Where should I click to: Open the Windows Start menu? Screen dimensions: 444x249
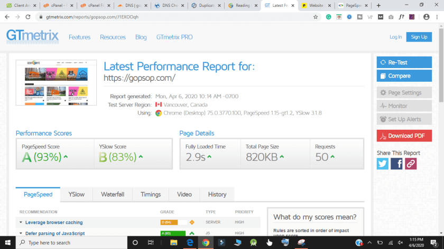7,243
